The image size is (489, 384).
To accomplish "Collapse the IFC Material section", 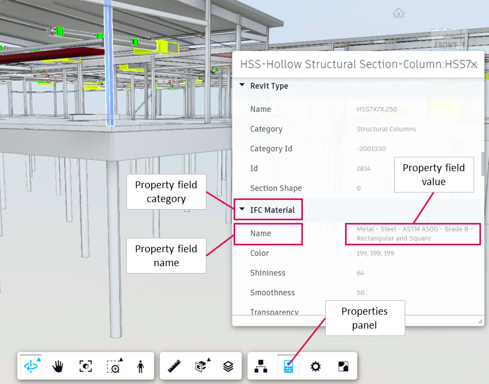I will pyautogui.click(x=242, y=209).
